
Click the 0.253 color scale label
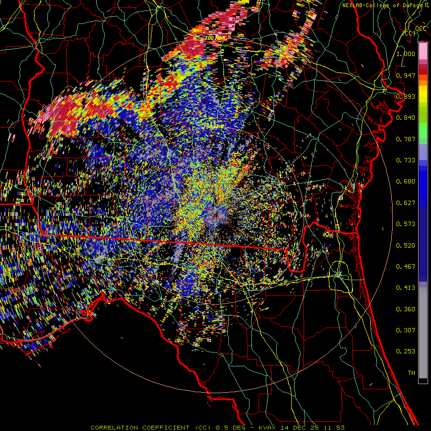click(406, 352)
